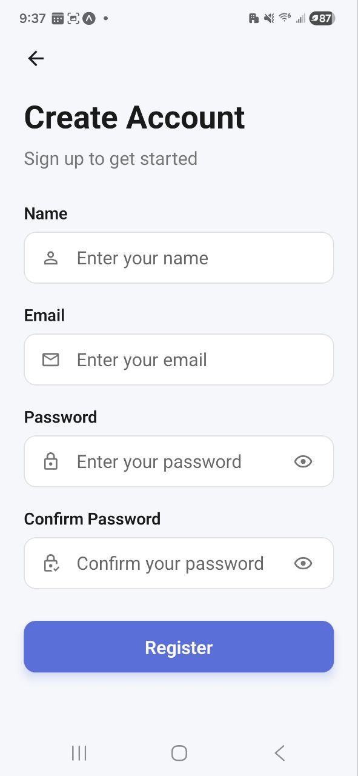
Task: Focus the Enter your name field
Action: point(179,258)
